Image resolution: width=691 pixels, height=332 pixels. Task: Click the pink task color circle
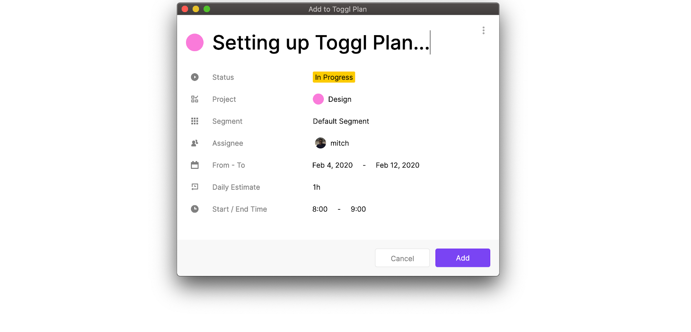[195, 42]
